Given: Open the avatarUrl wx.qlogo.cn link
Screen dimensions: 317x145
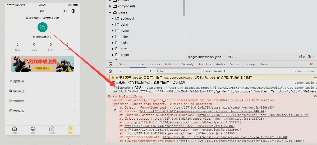Looking at the screenshot, I should point(230,88).
